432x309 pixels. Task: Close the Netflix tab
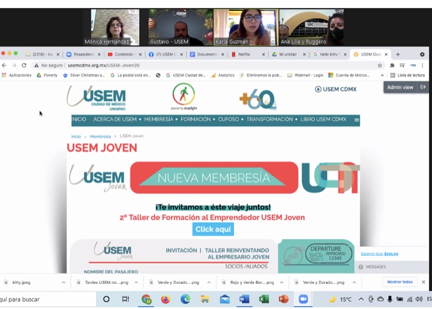(x=263, y=54)
